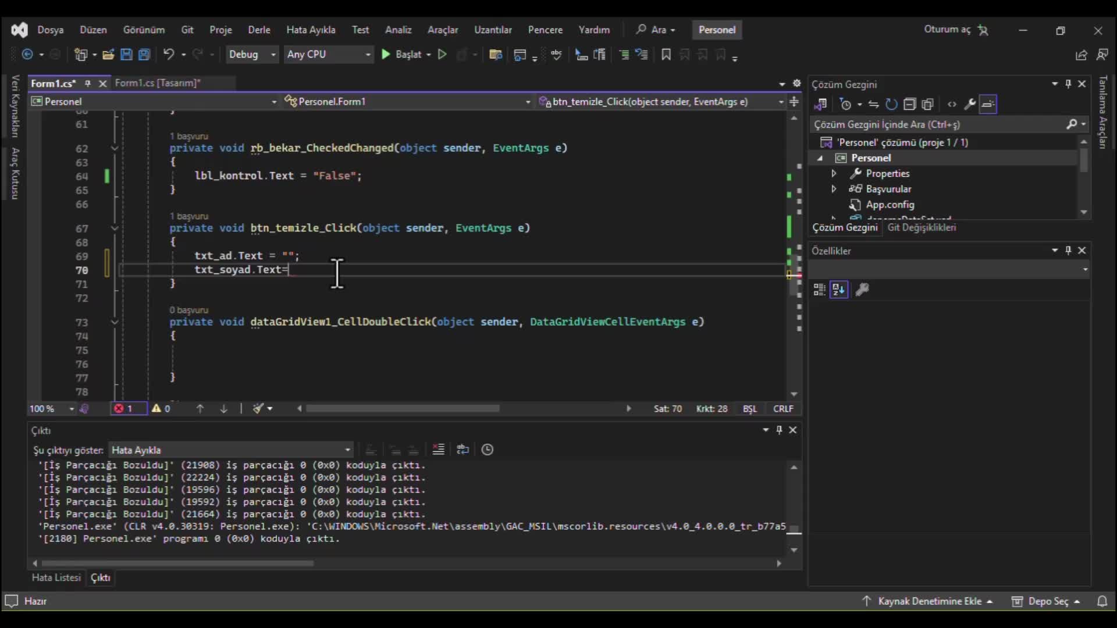The image size is (1117, 628).
Task: Click the notifications bell icon
Action: 1102,601
